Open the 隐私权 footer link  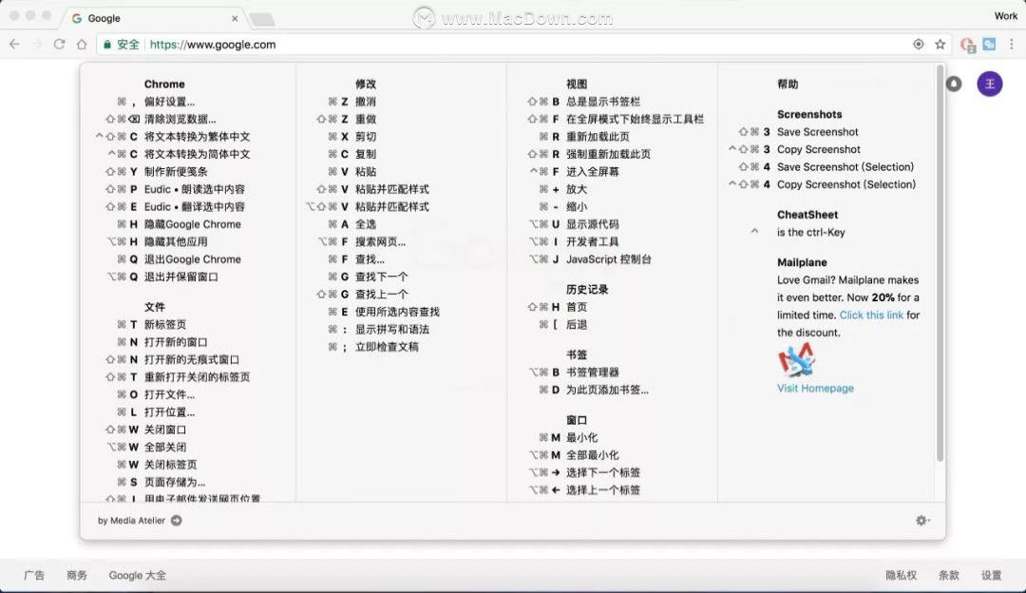[x=901, y=575]
